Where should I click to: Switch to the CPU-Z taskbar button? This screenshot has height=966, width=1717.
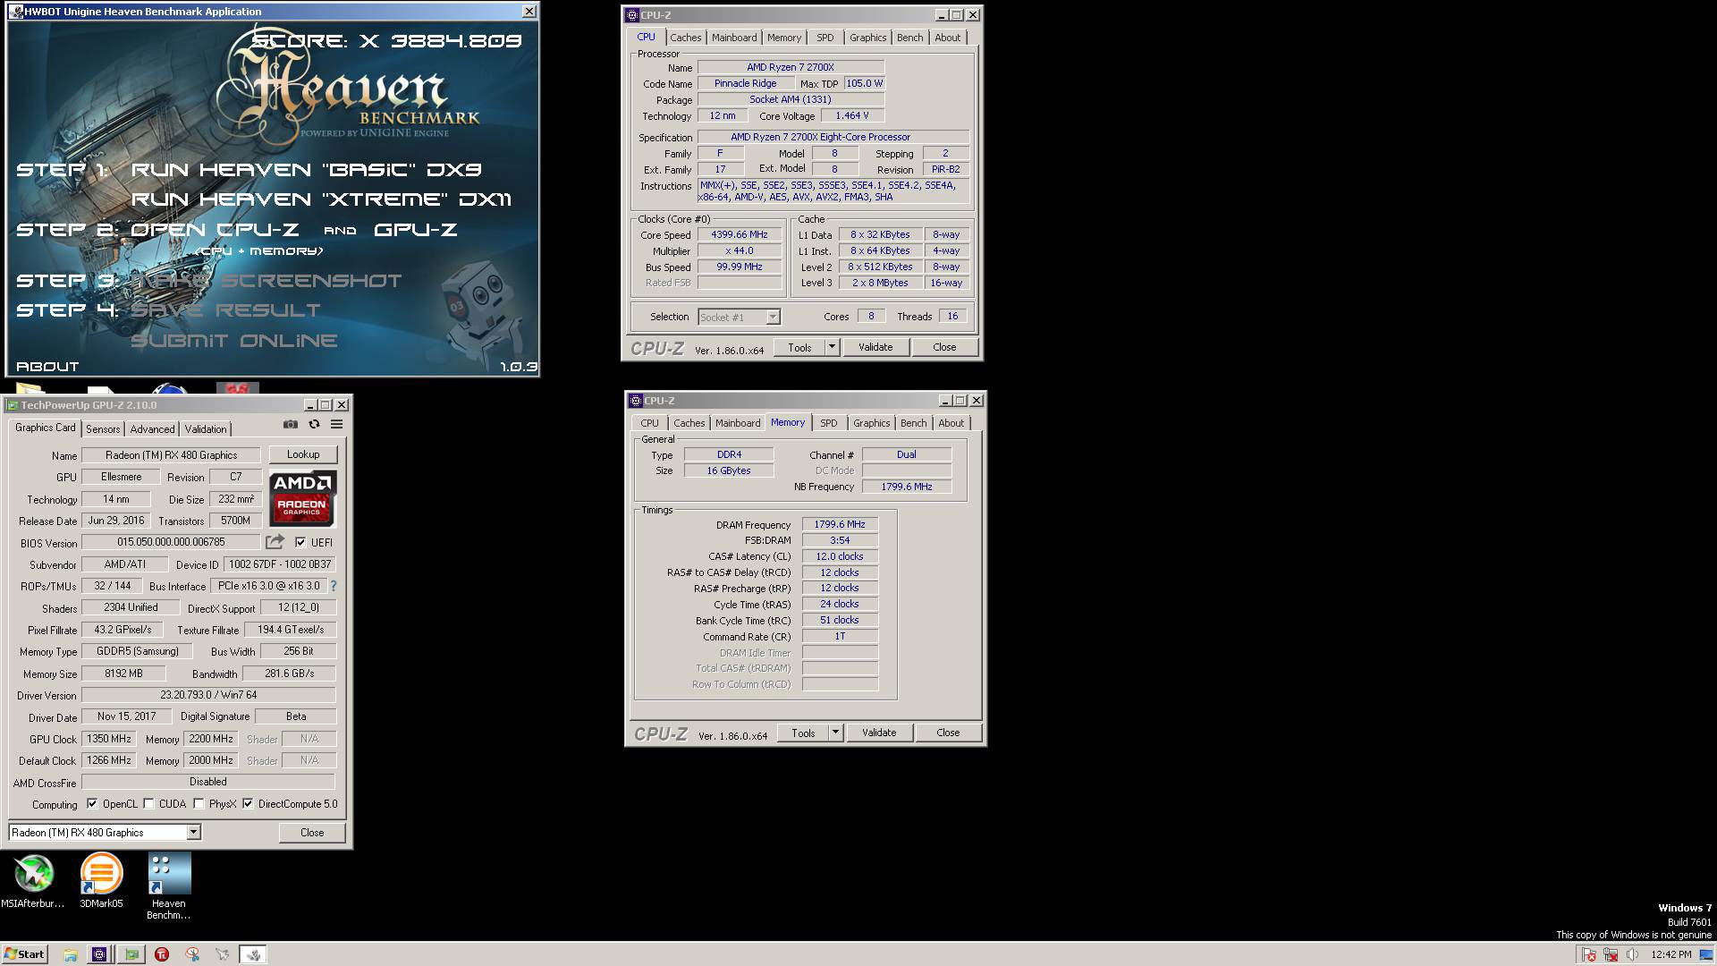pos(99,954)
